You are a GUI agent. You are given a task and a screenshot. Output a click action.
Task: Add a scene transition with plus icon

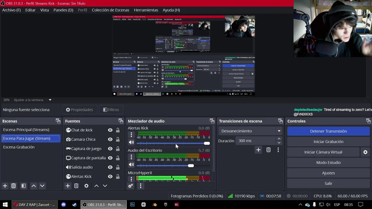pyautogui.click(x=258, y=150)
